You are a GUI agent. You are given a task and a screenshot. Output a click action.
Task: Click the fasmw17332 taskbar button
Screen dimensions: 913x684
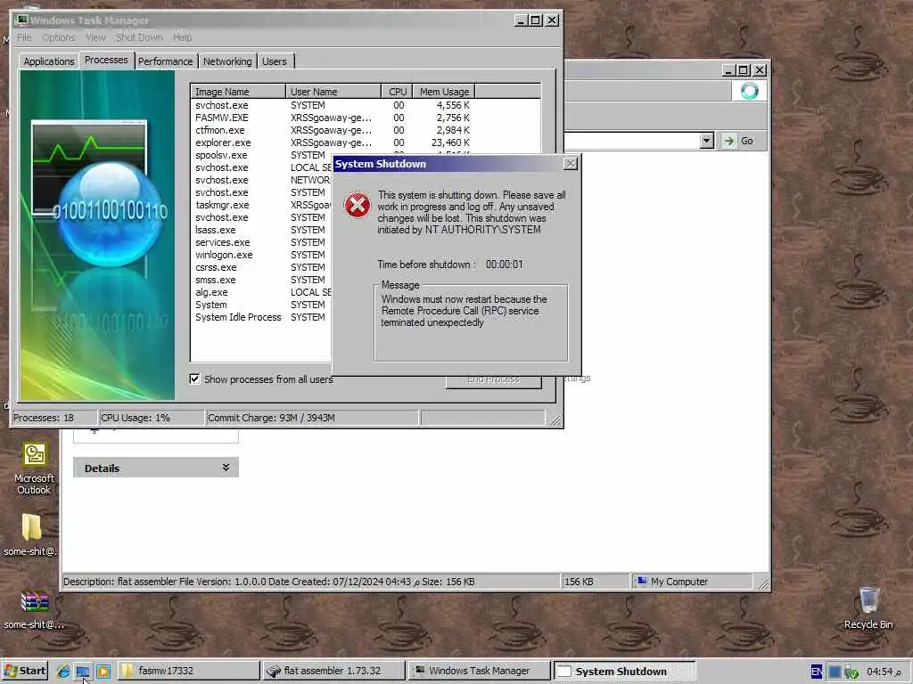coord(189,672)
